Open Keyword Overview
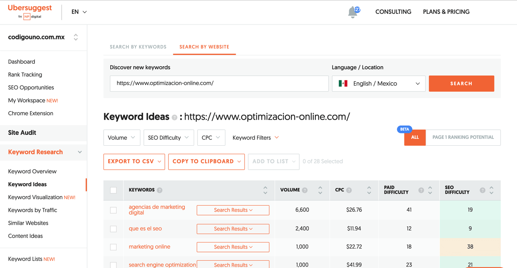Viewport: 517px width, 268px height. click(32, 171)
